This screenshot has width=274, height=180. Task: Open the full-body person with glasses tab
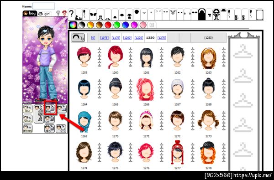click(x=216, y=14)
